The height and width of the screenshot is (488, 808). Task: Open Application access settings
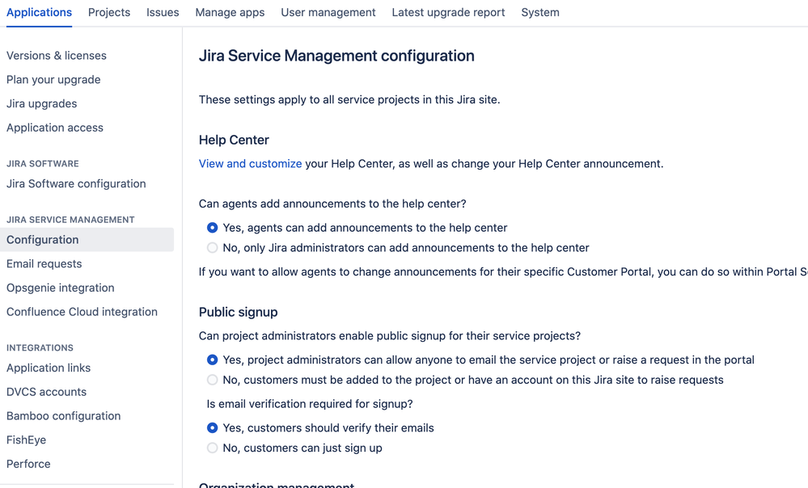pyautogui.click(x=55, y=128)
